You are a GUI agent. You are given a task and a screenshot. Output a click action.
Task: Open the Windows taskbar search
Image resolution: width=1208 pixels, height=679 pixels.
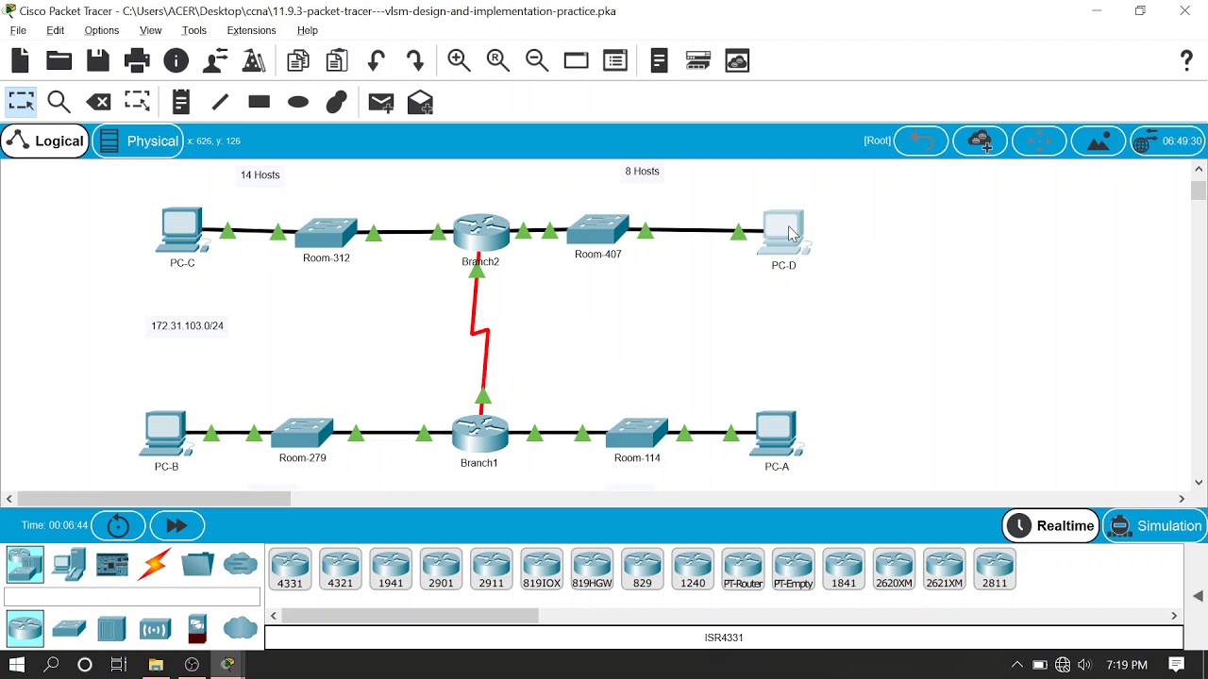click(51, 665)
